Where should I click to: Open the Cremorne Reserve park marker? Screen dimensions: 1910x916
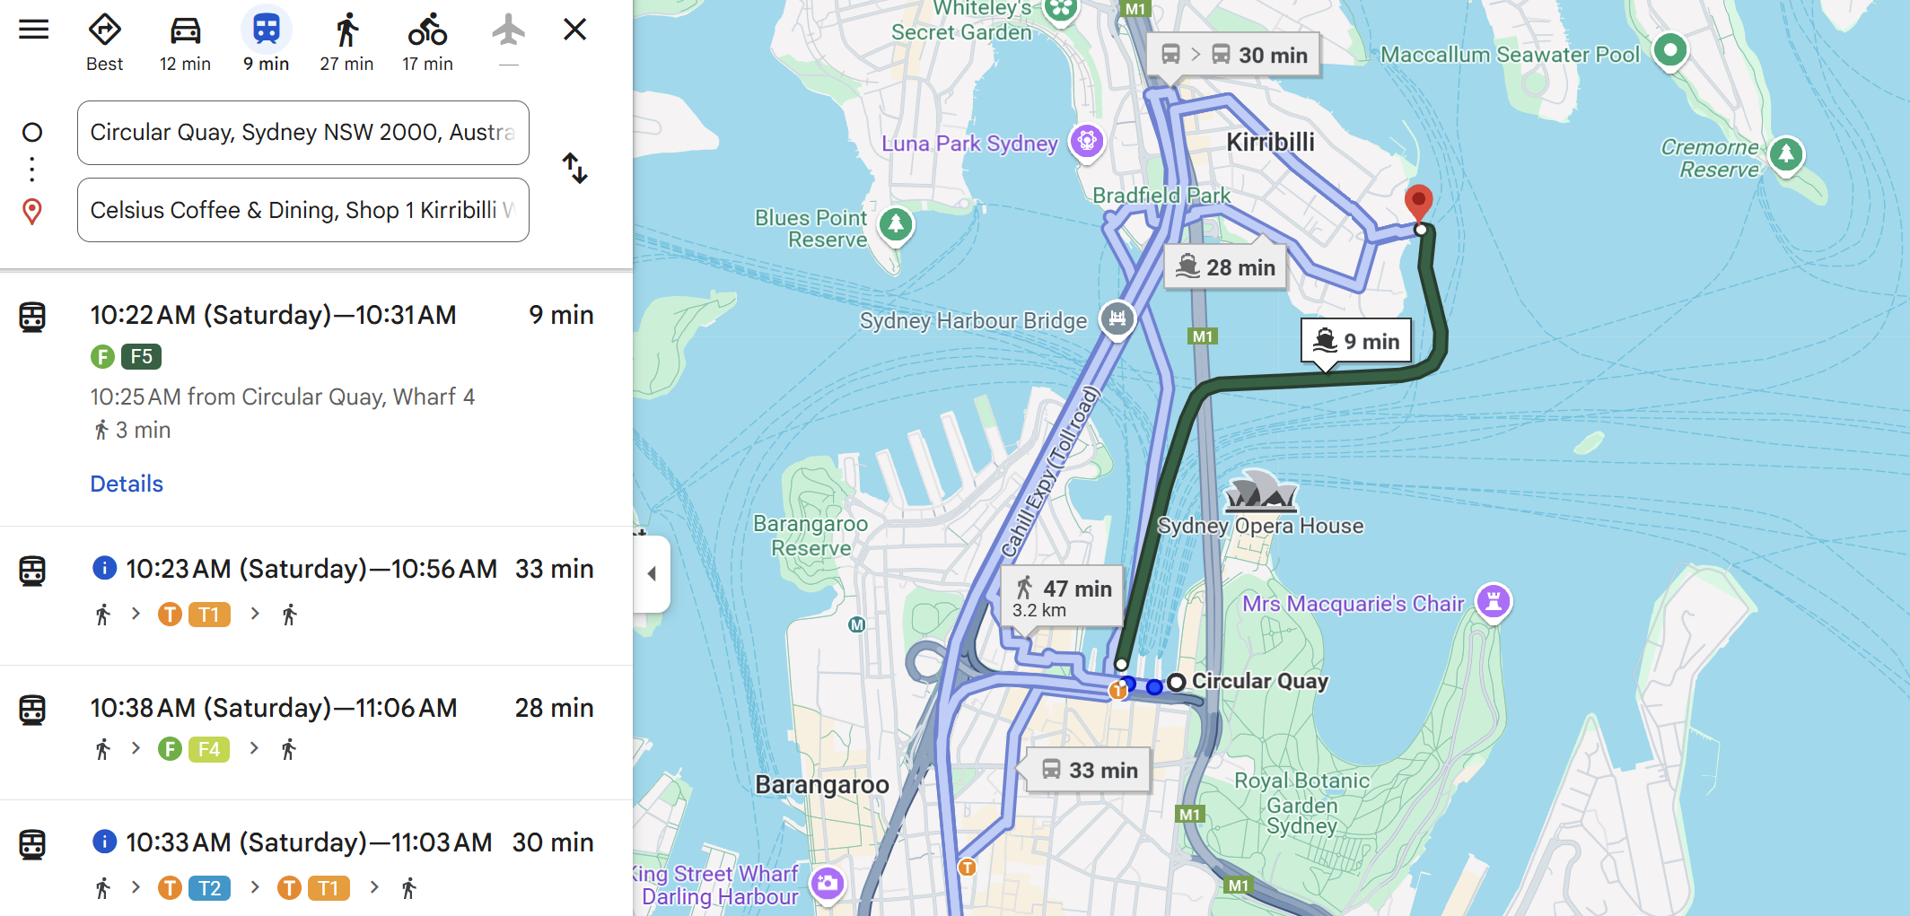pyautogui.click(x=1786, y=154)
